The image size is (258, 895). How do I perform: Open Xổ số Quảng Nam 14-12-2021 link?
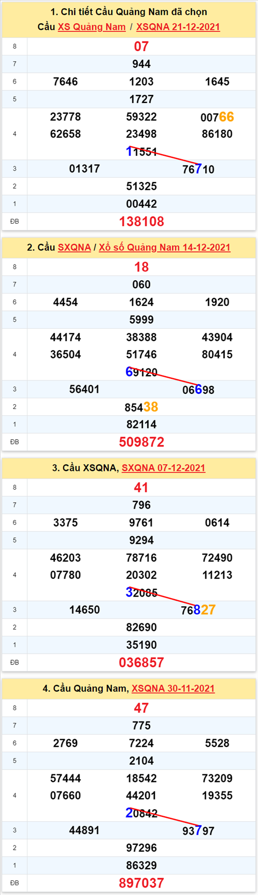(x=164, y=247)
